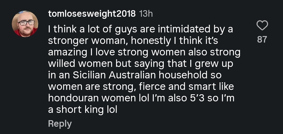Like the comment with the heart icon
Viewport: 283px width, 134px height.
(x=262, y=26)
